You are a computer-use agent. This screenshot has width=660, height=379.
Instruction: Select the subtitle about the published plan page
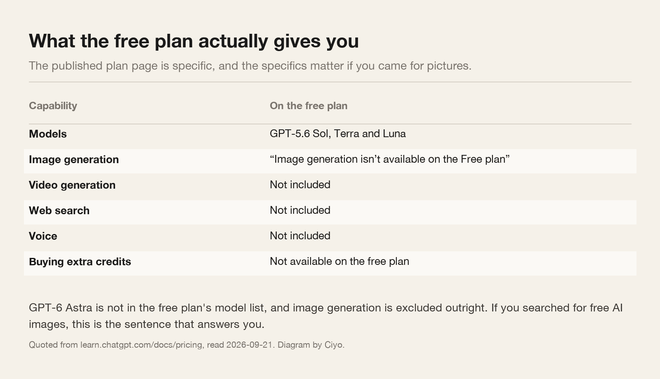250,66
